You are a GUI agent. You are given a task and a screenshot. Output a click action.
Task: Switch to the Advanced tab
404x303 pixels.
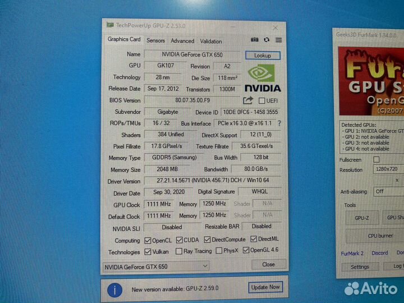point(182,41)
